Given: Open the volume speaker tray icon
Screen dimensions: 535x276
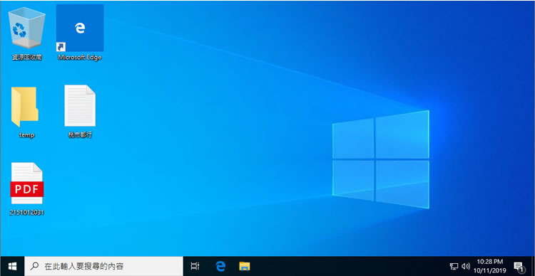Looking at the screenshot, I should tap(465, 266).
